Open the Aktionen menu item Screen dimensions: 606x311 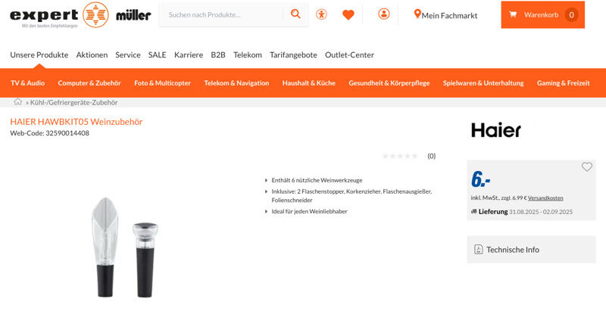(x=92, y=54)
